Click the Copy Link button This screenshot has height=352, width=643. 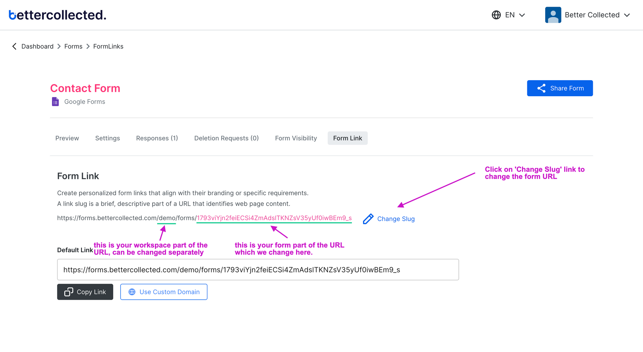pyautogui.click(x=85, y=292)
